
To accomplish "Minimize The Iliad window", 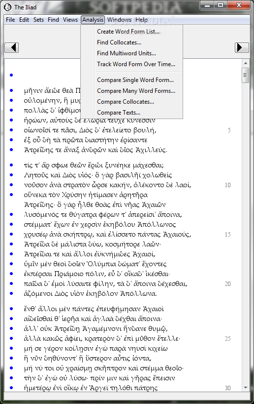I will click(208, 5).
